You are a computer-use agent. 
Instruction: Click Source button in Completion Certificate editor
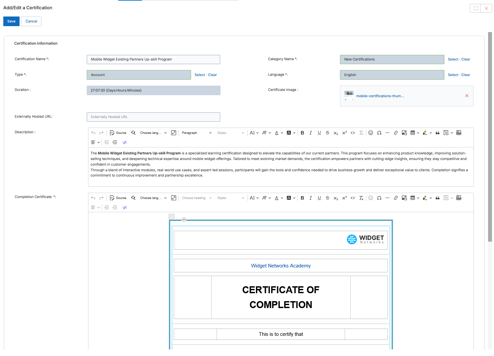[x=118, y=198]
